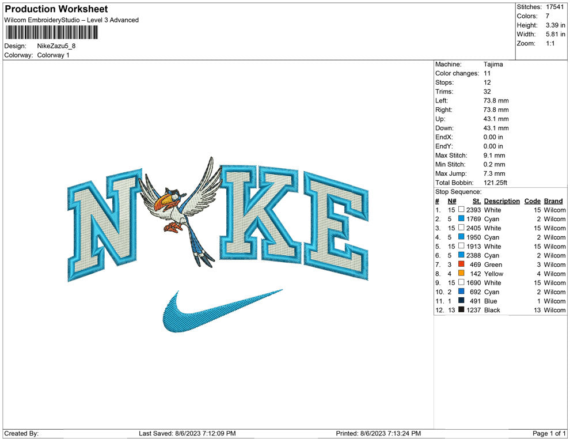Screen dimensions: 570x439
Task: Click the Max Stitch value 9.1 mm
Action: pyautogui.click(x=495, y=156)
